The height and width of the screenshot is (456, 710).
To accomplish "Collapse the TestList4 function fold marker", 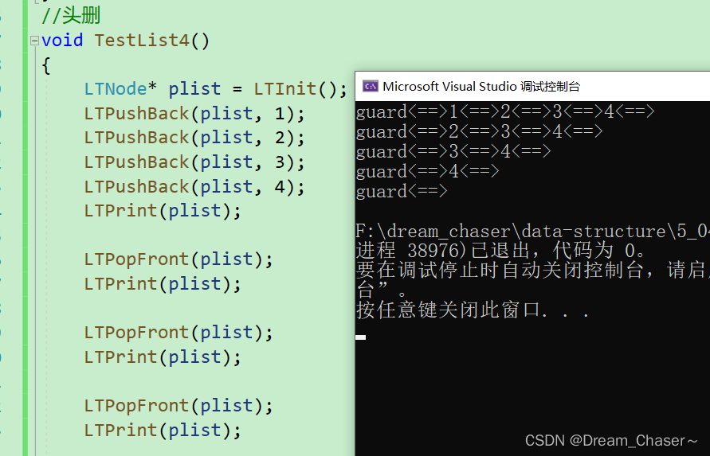I will pos(34,41).
